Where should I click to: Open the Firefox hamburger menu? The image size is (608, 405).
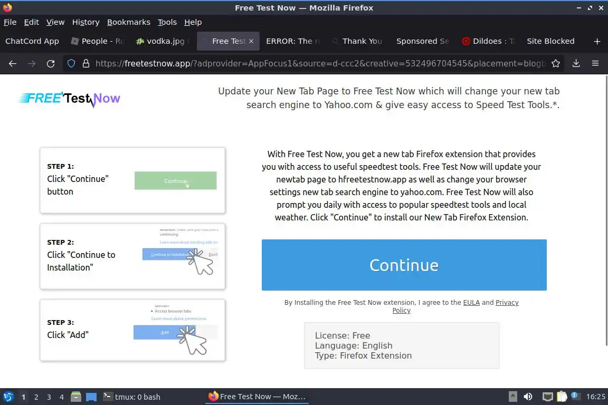pos(595,64)
